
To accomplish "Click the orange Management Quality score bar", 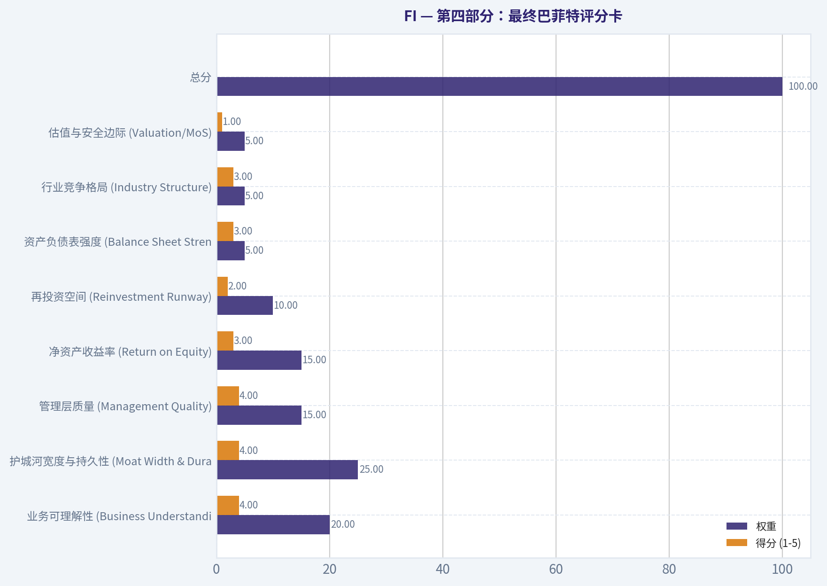I will coord(228,396).
